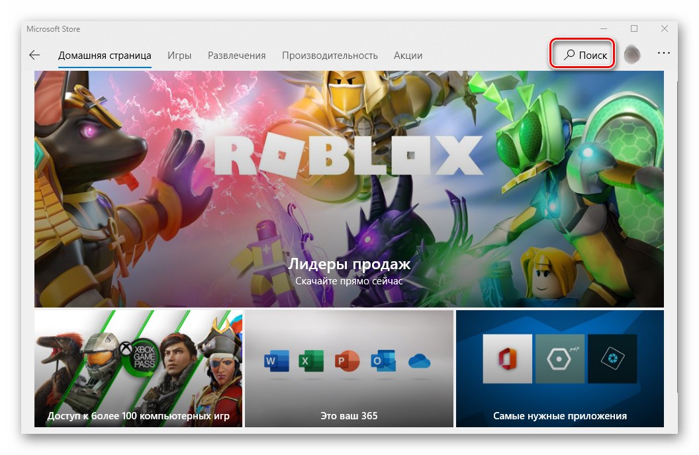Click Доступ к более 100 компьютерных игр

click(138, 416)
